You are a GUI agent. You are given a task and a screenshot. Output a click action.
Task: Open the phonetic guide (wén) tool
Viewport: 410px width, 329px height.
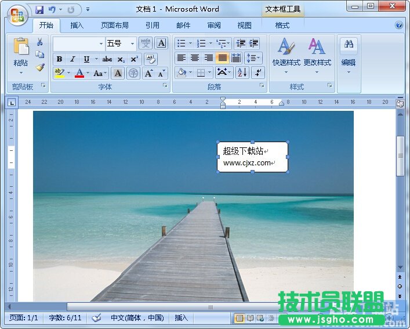coord(146,43)
